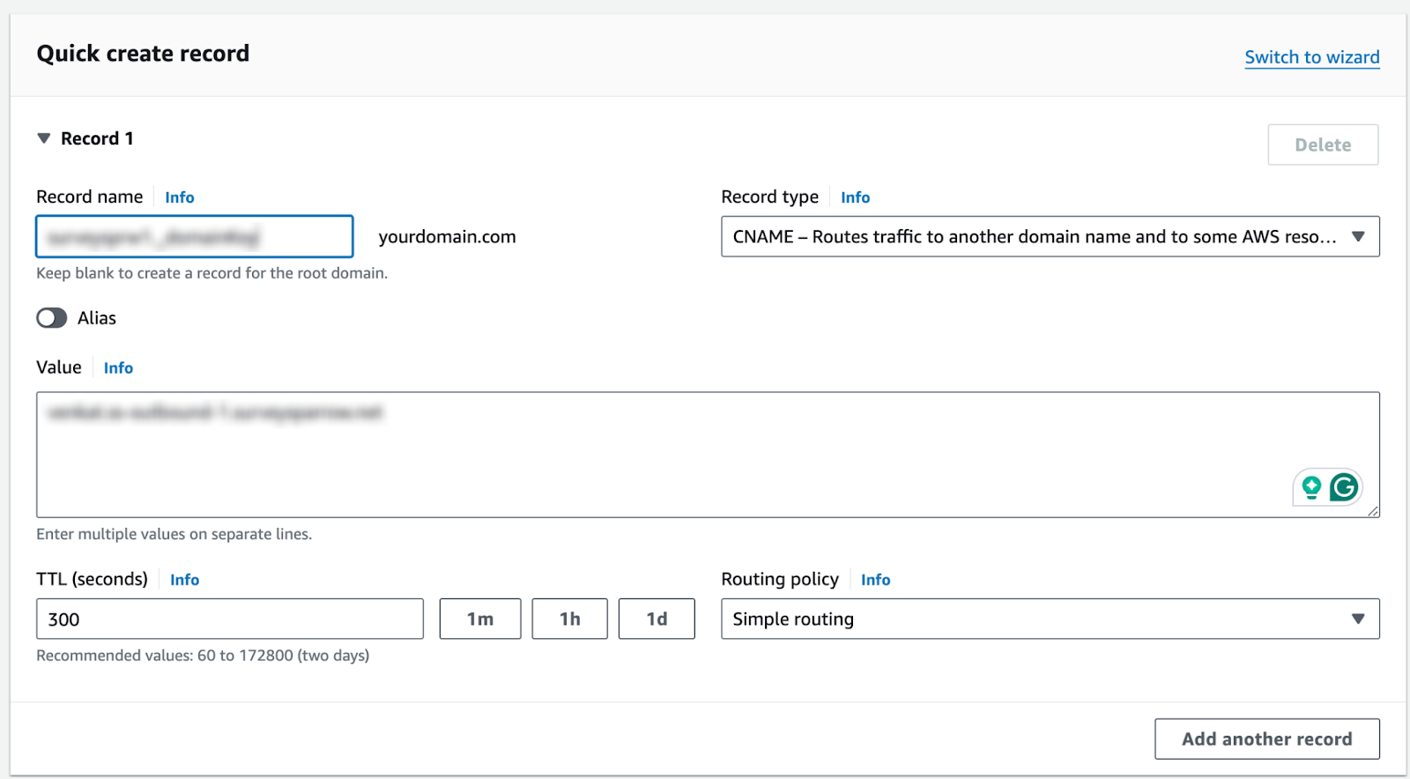
Task: Open the Record type dropdown
Action: pos(1050,237)
